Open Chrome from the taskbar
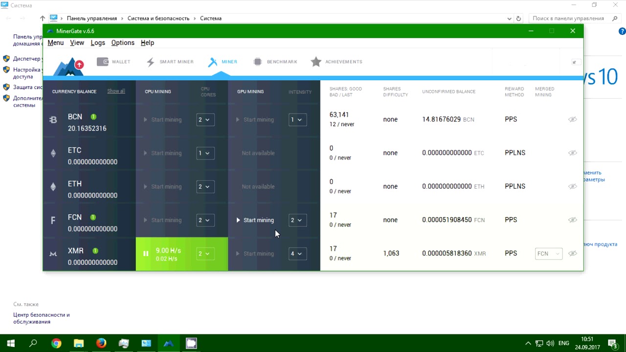The height and width of the screenshot is (352, 626). [x=56, y=343]
